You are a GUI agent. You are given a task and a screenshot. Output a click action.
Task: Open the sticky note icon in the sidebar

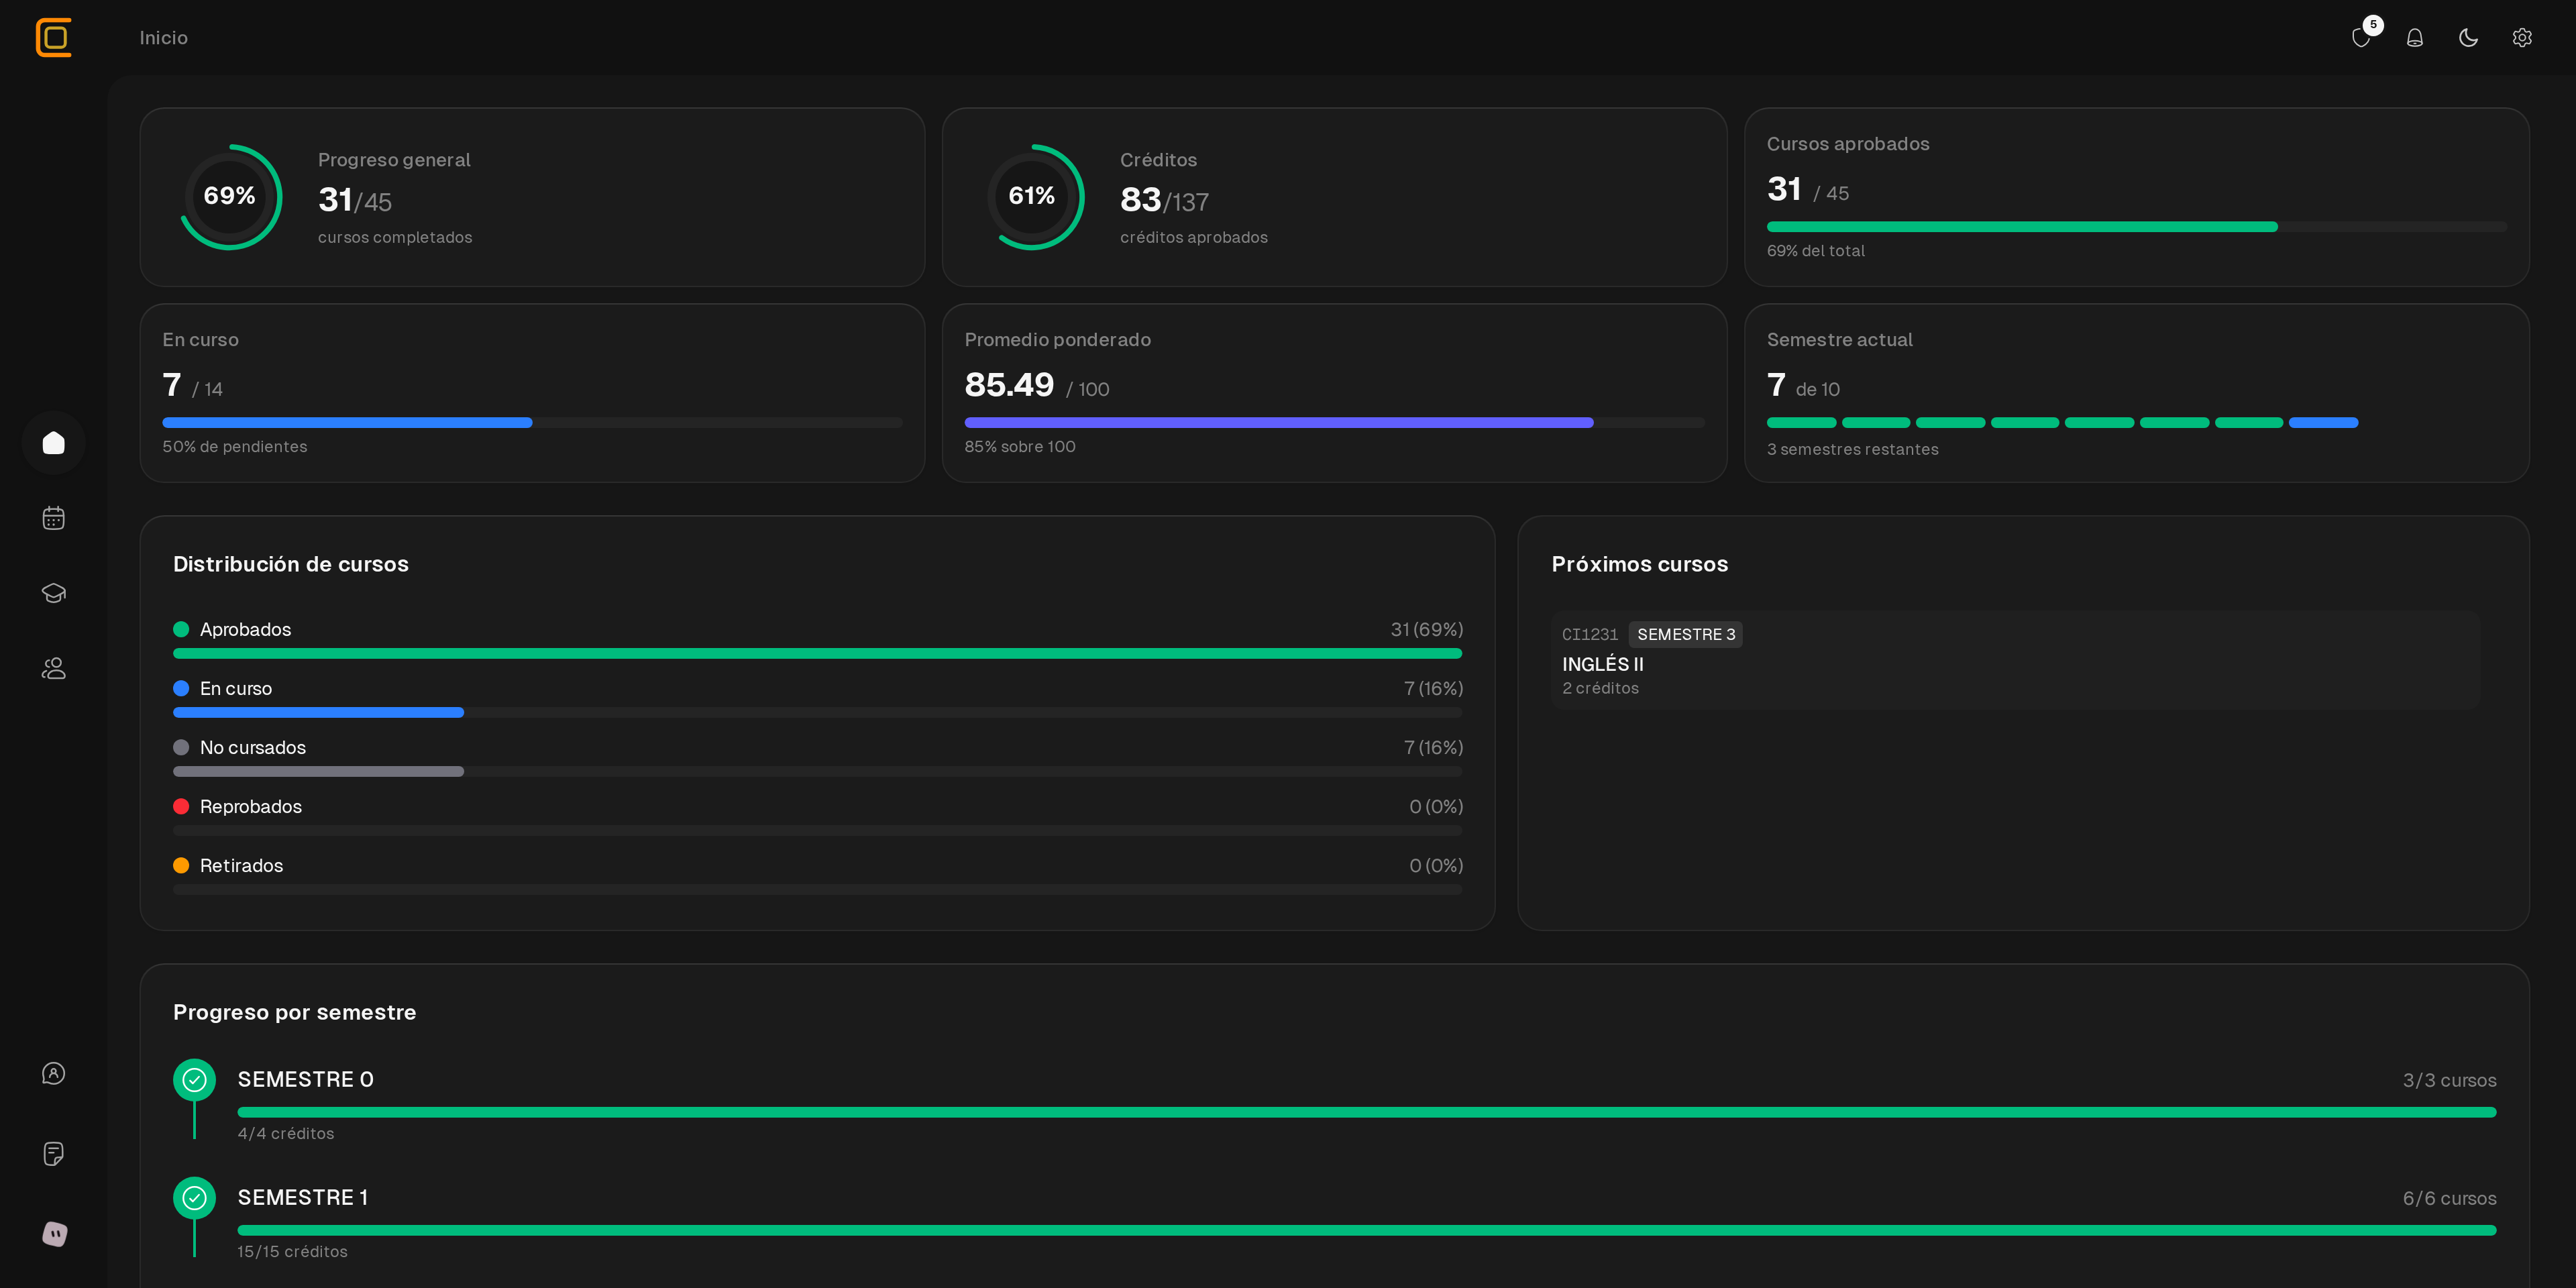54,1154
